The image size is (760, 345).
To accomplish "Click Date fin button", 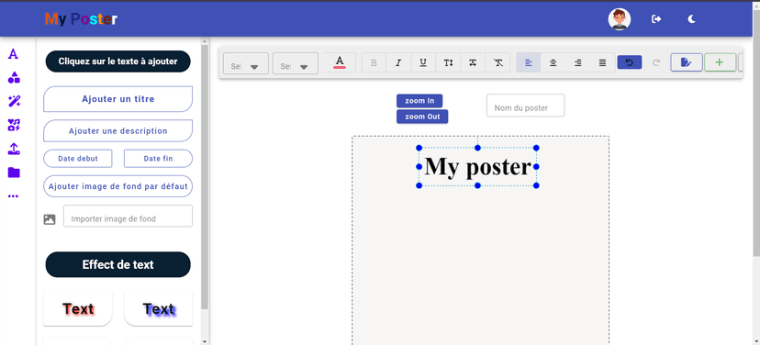I will pos(158,159).
